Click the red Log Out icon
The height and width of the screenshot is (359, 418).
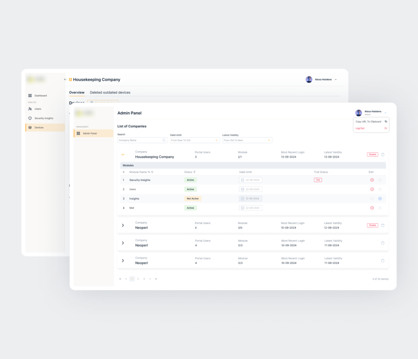[x=385, y=128]
